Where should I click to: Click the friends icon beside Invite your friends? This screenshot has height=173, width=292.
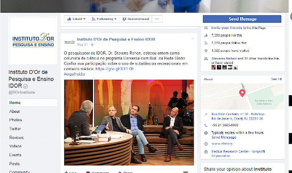(206, 28)
